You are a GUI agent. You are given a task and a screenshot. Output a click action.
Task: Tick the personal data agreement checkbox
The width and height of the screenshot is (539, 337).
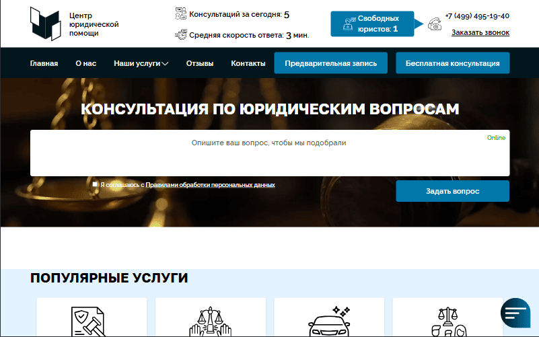96,184
